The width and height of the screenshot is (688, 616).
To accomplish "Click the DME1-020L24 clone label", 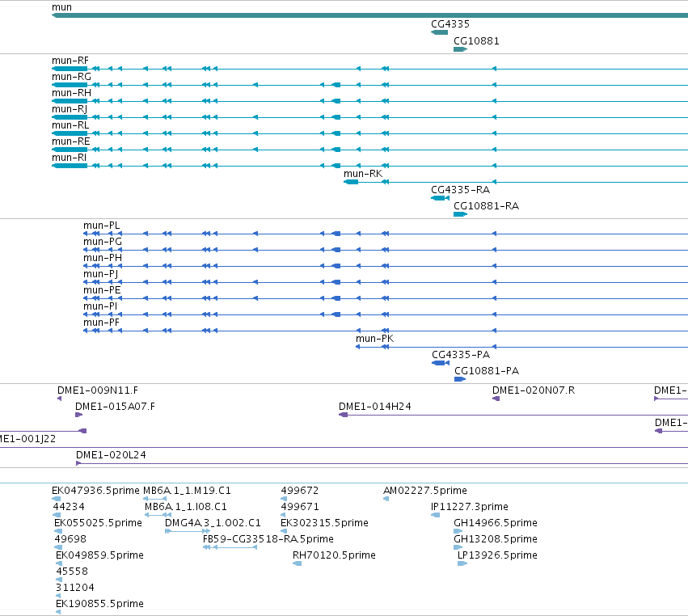I will click(111, 455).
